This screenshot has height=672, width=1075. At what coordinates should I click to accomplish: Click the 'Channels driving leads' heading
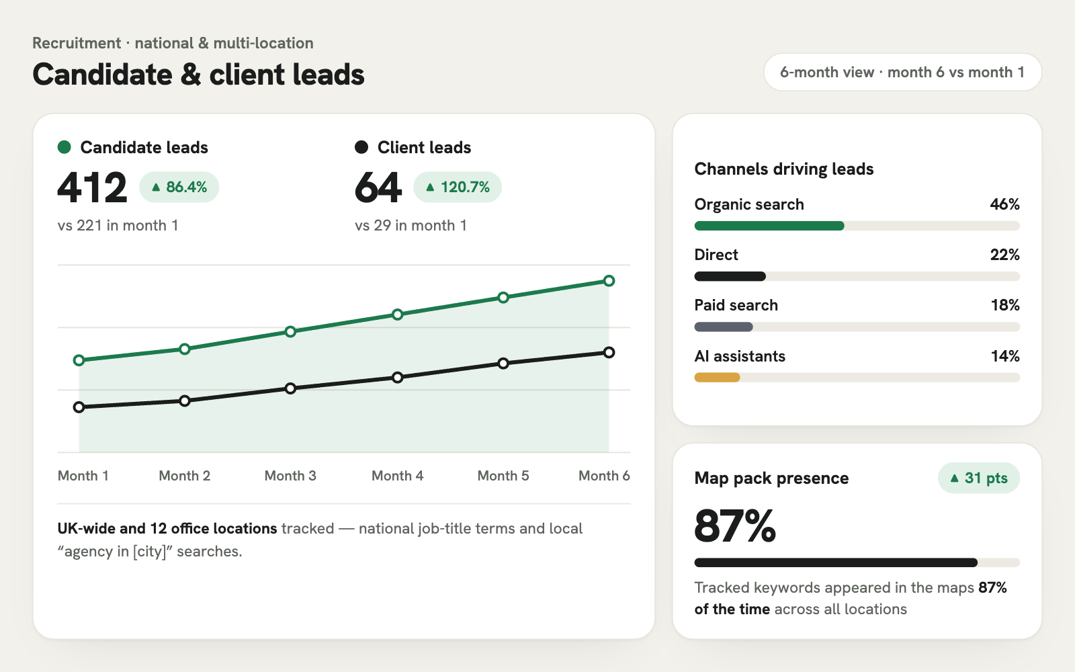click(x=784, y=169)
